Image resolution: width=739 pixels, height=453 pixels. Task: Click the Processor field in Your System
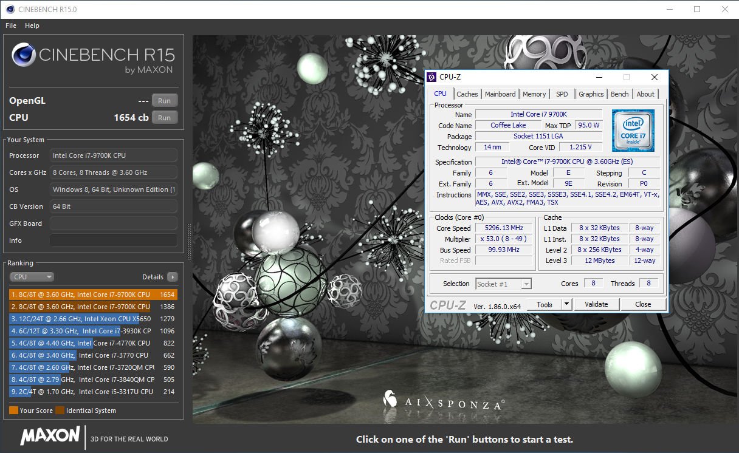(x=114, y=155)
